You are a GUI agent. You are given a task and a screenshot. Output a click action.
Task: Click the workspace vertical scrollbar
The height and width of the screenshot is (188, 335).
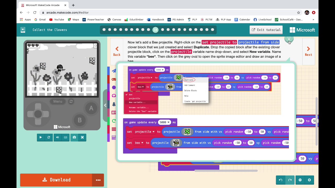[x=317, y=121]
